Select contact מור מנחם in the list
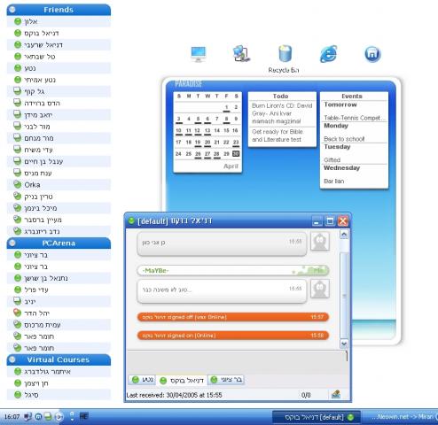438x425 pixels. (x=59, y=138)
